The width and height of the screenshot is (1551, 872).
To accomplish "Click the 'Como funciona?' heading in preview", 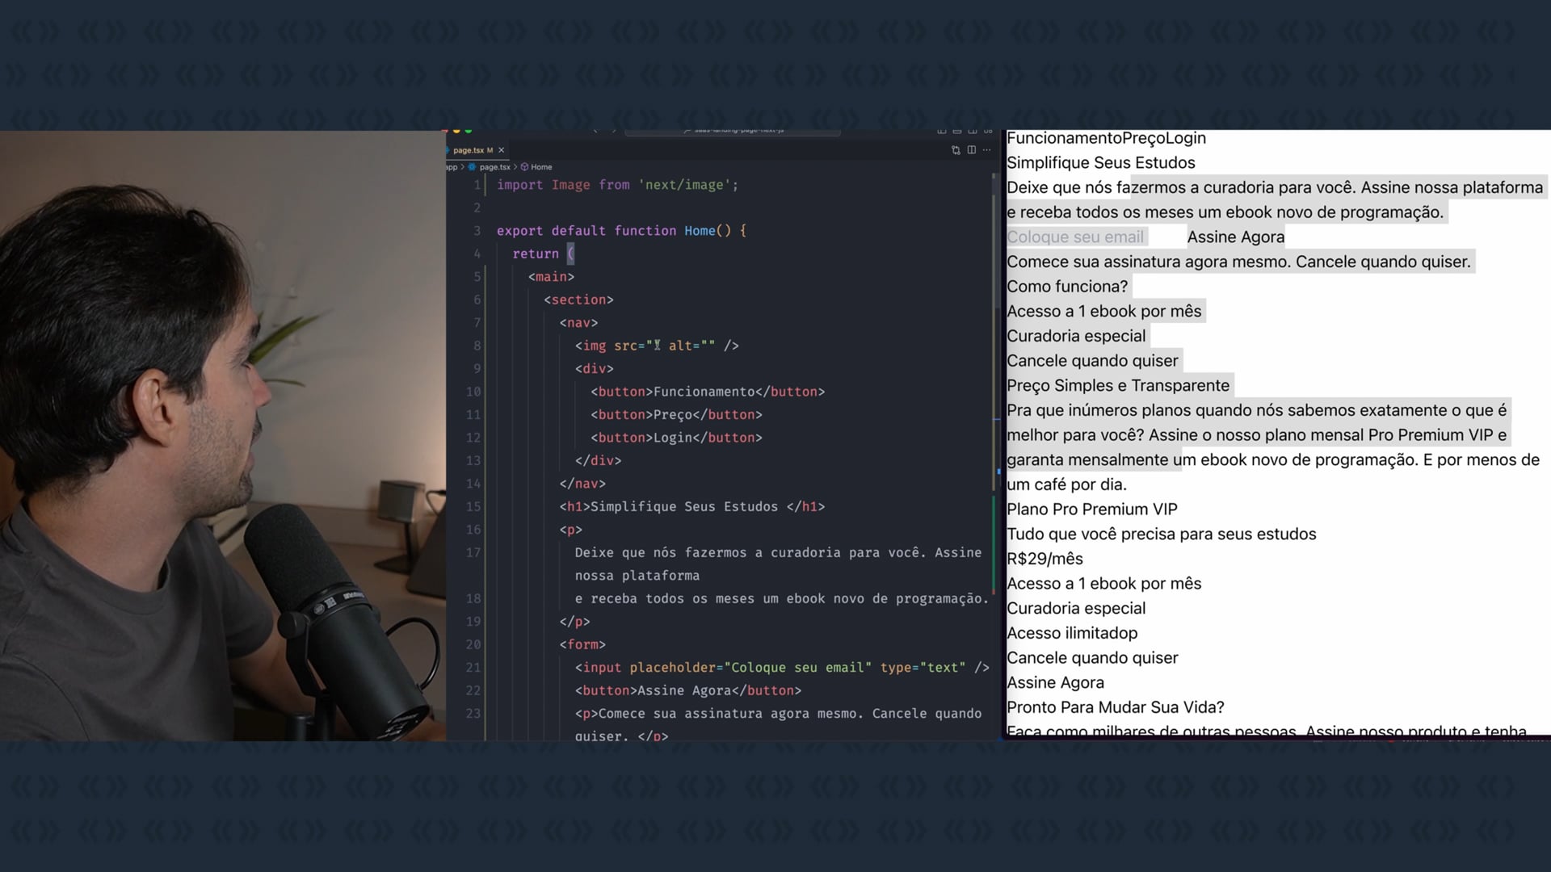I will tap(1067, 287).
